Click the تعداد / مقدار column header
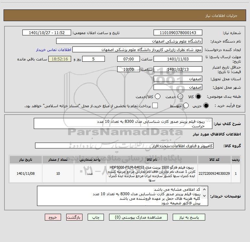250x242 pixels. coord(58,159)
